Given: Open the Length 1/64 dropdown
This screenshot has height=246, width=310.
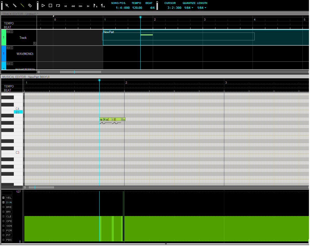Looking at the screenshot, I should click(202, 8).
